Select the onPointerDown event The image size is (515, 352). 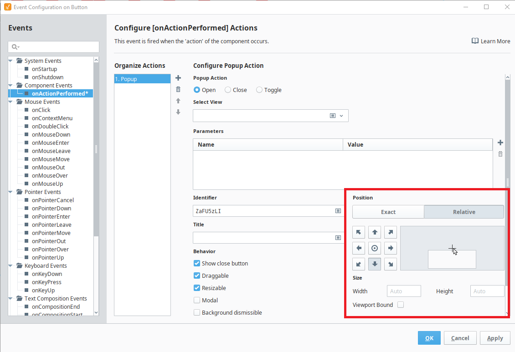[51, 208]
